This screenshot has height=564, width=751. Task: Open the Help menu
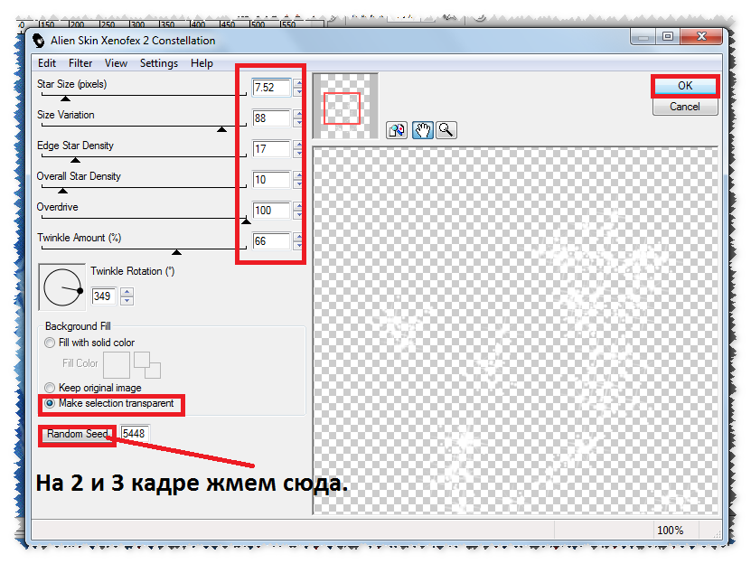[x=202, y=63]
